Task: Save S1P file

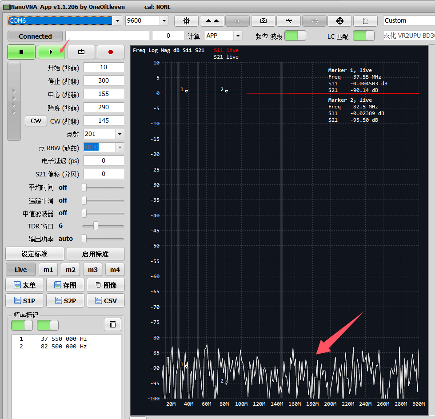Action: (x=25, y=300)
